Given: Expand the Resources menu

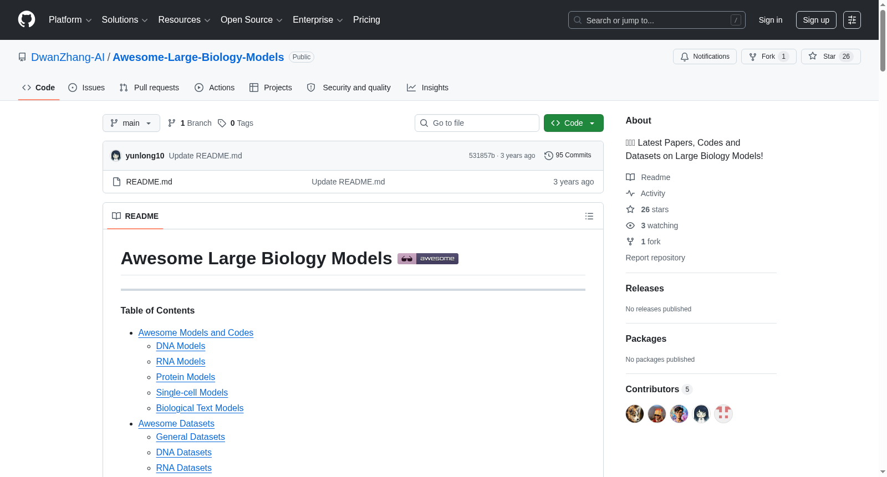Looking at the screenshot, I should 184,20.
